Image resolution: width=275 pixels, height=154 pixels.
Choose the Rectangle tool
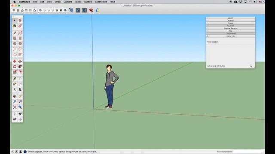[x=15, y=38]
